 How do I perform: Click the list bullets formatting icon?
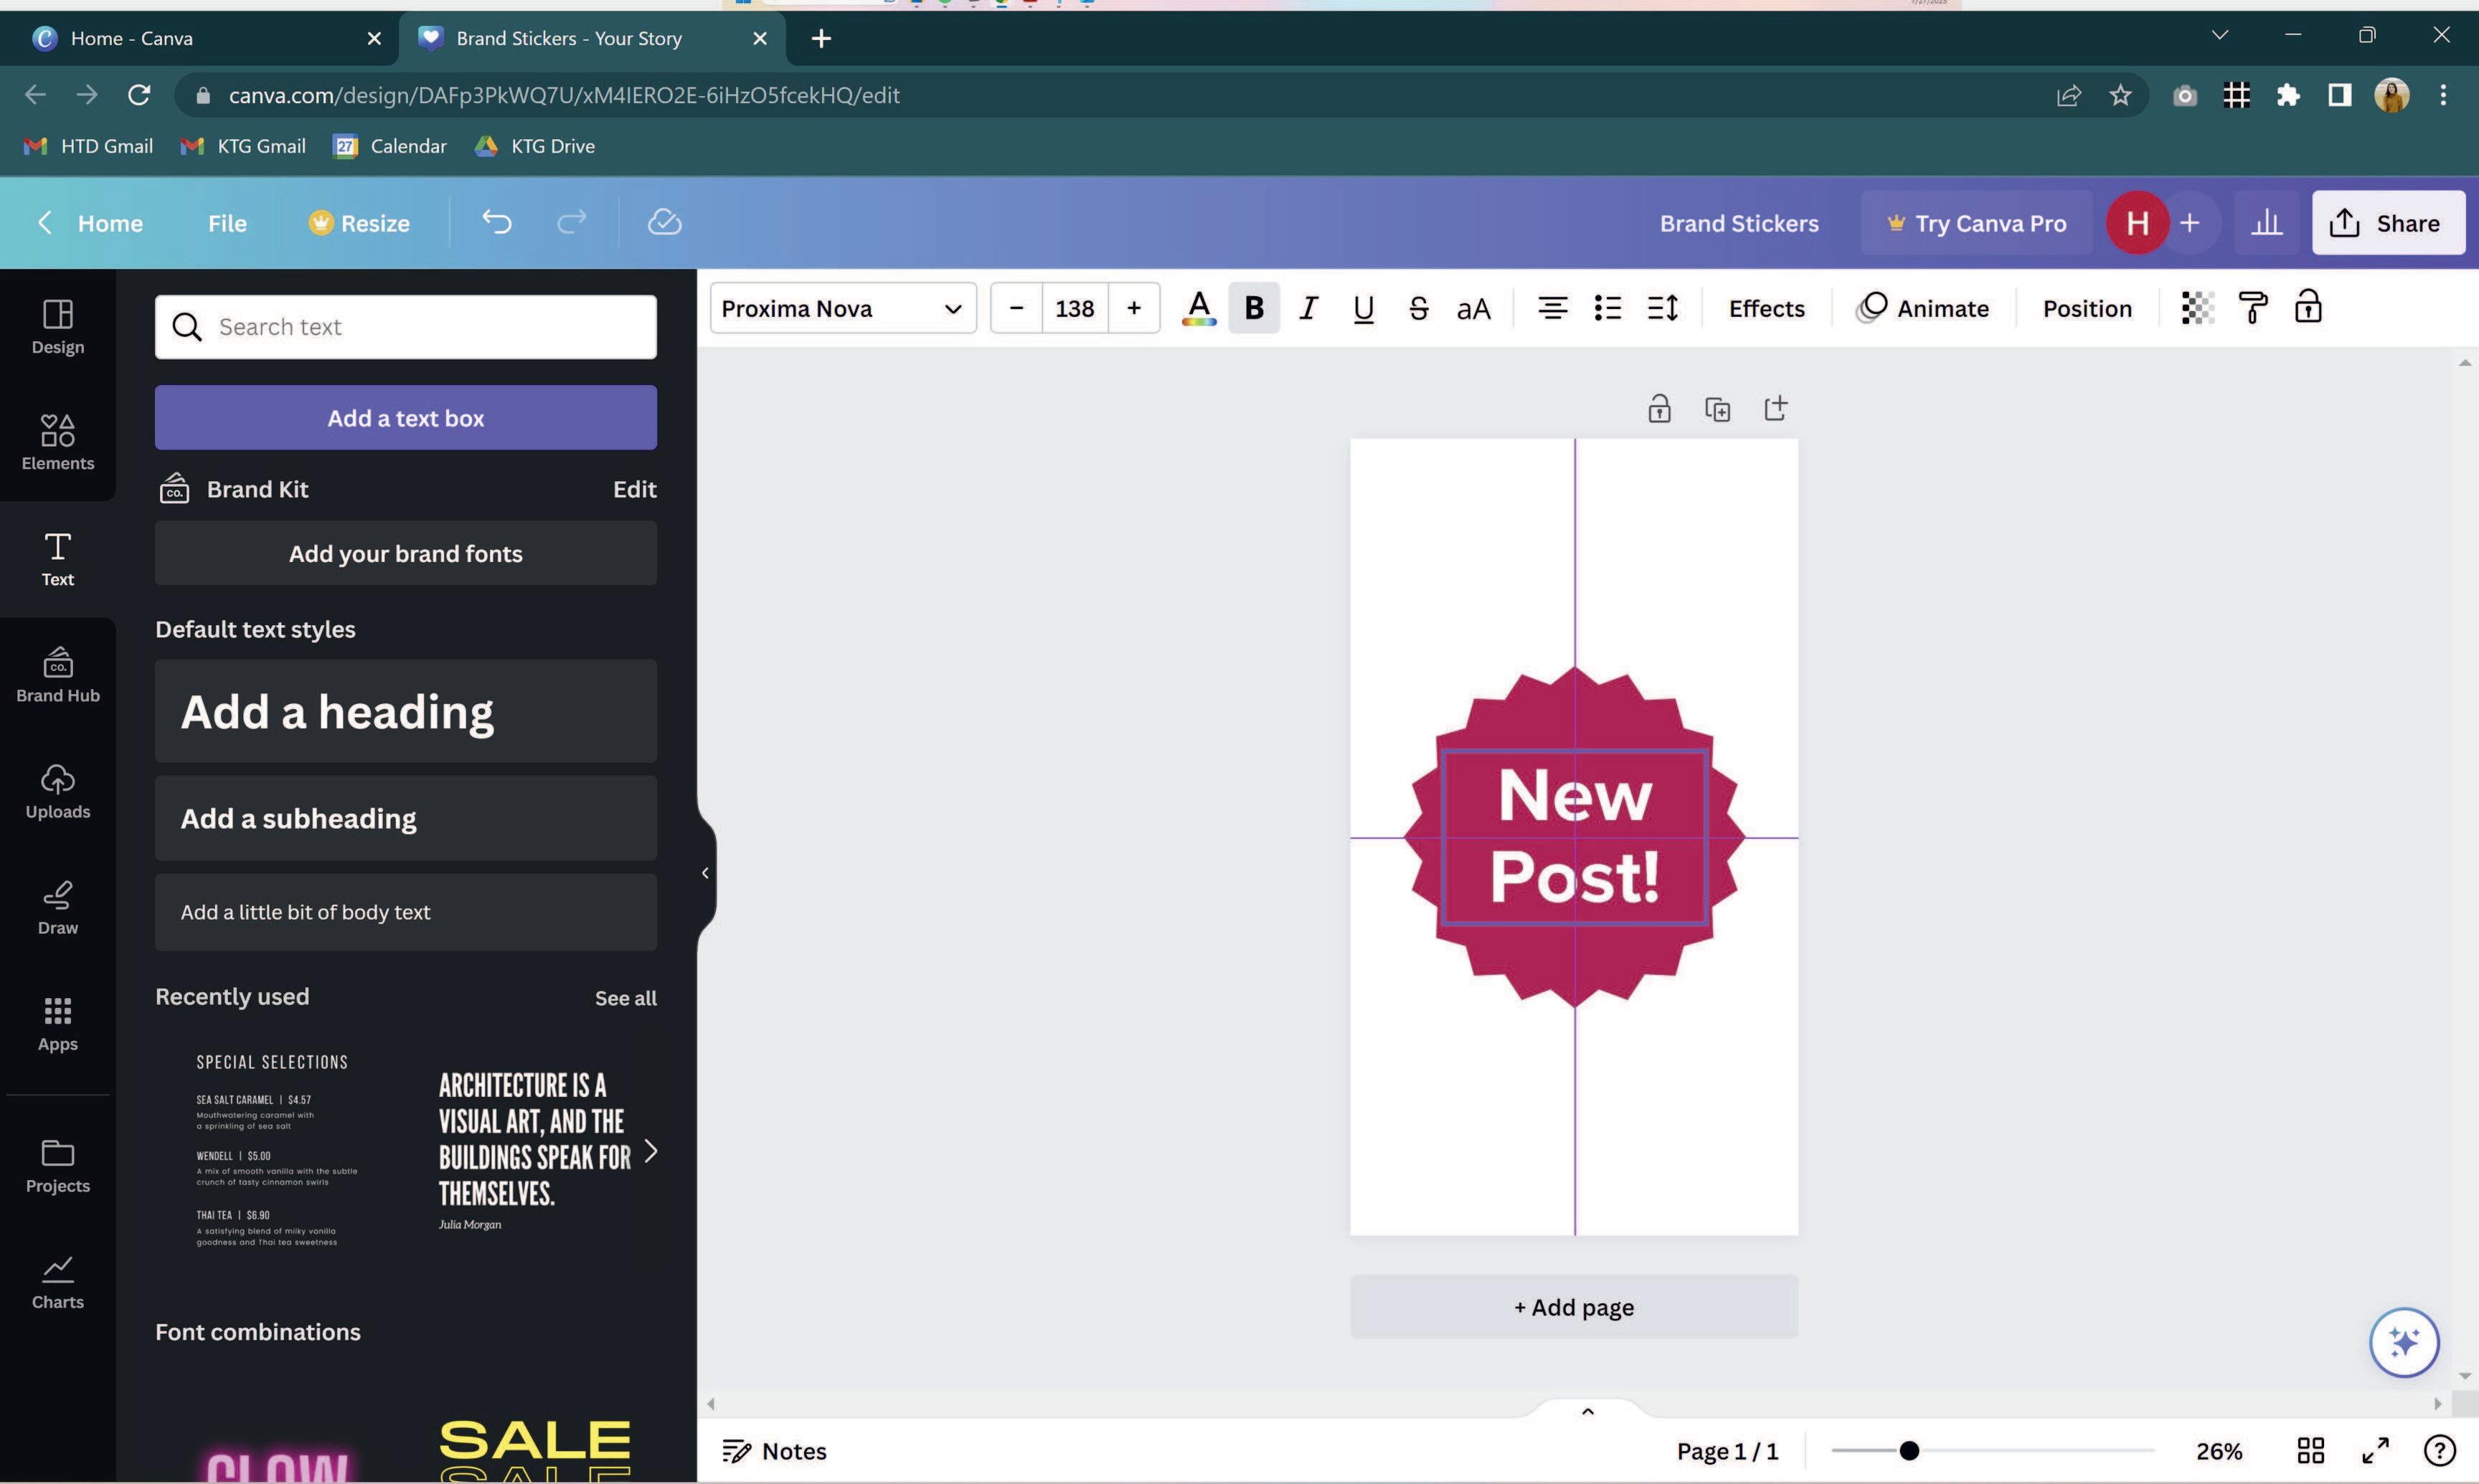[1607, 308]
